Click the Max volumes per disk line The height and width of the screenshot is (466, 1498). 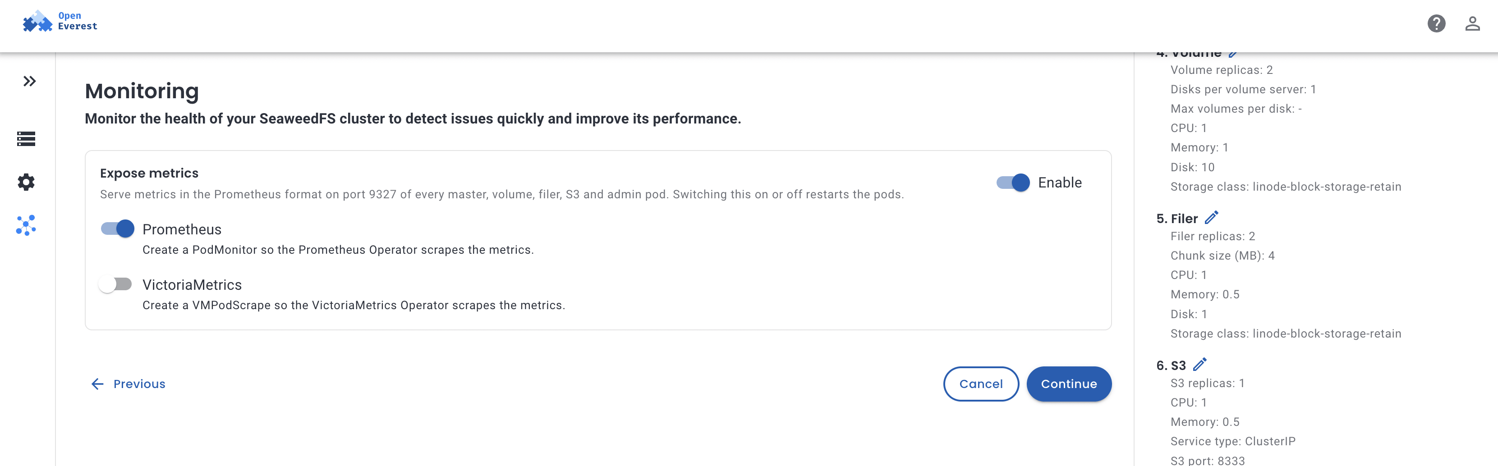coord(1236,109)
